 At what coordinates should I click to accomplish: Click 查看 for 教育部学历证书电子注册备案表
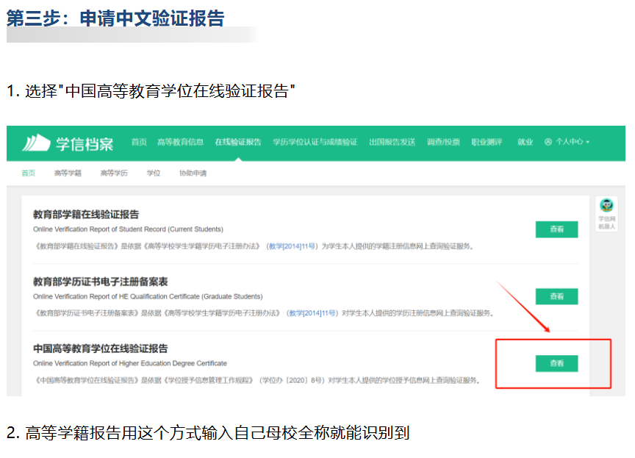coord(556,296)
